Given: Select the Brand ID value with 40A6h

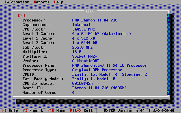Looking at the screenshot, I should 99,88.
